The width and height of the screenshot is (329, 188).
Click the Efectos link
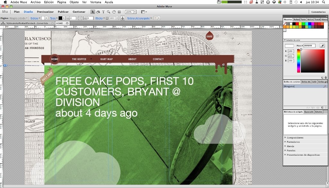pos(99,18)
